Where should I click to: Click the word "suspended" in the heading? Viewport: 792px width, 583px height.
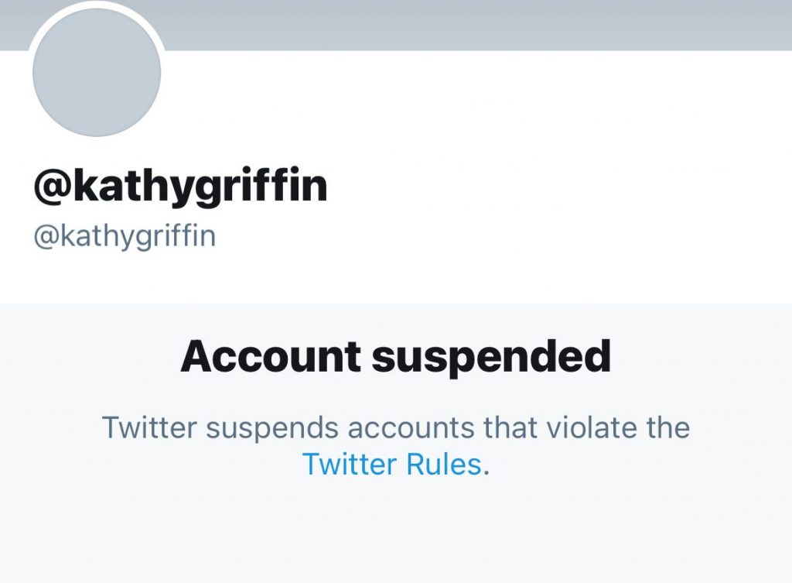coord(492,357)
